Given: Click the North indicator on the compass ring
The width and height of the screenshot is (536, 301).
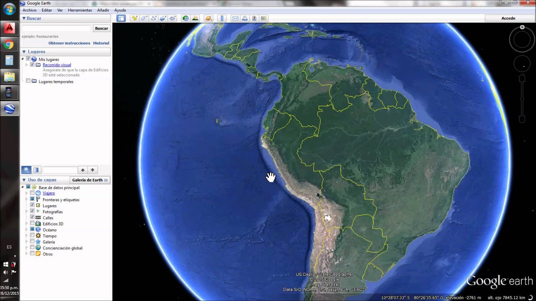Looking at the screenshot, I should tap(522, 27).
